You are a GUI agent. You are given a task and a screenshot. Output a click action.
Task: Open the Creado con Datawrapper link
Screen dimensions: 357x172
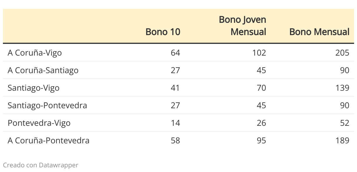41,165
